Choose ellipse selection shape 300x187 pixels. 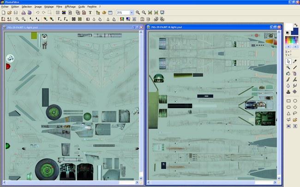295,101
